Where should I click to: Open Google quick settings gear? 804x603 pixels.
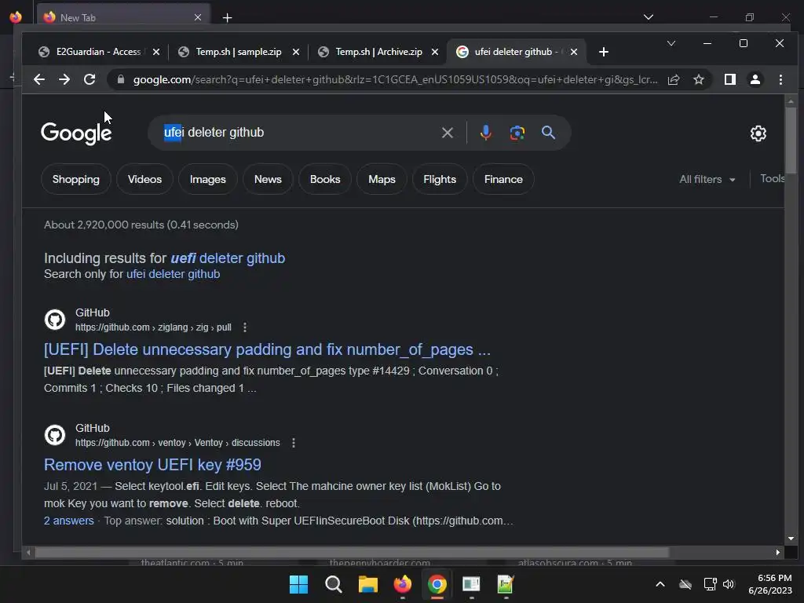pos(758,133)
